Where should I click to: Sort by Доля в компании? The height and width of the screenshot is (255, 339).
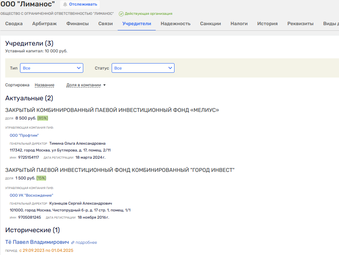(84, 85)
